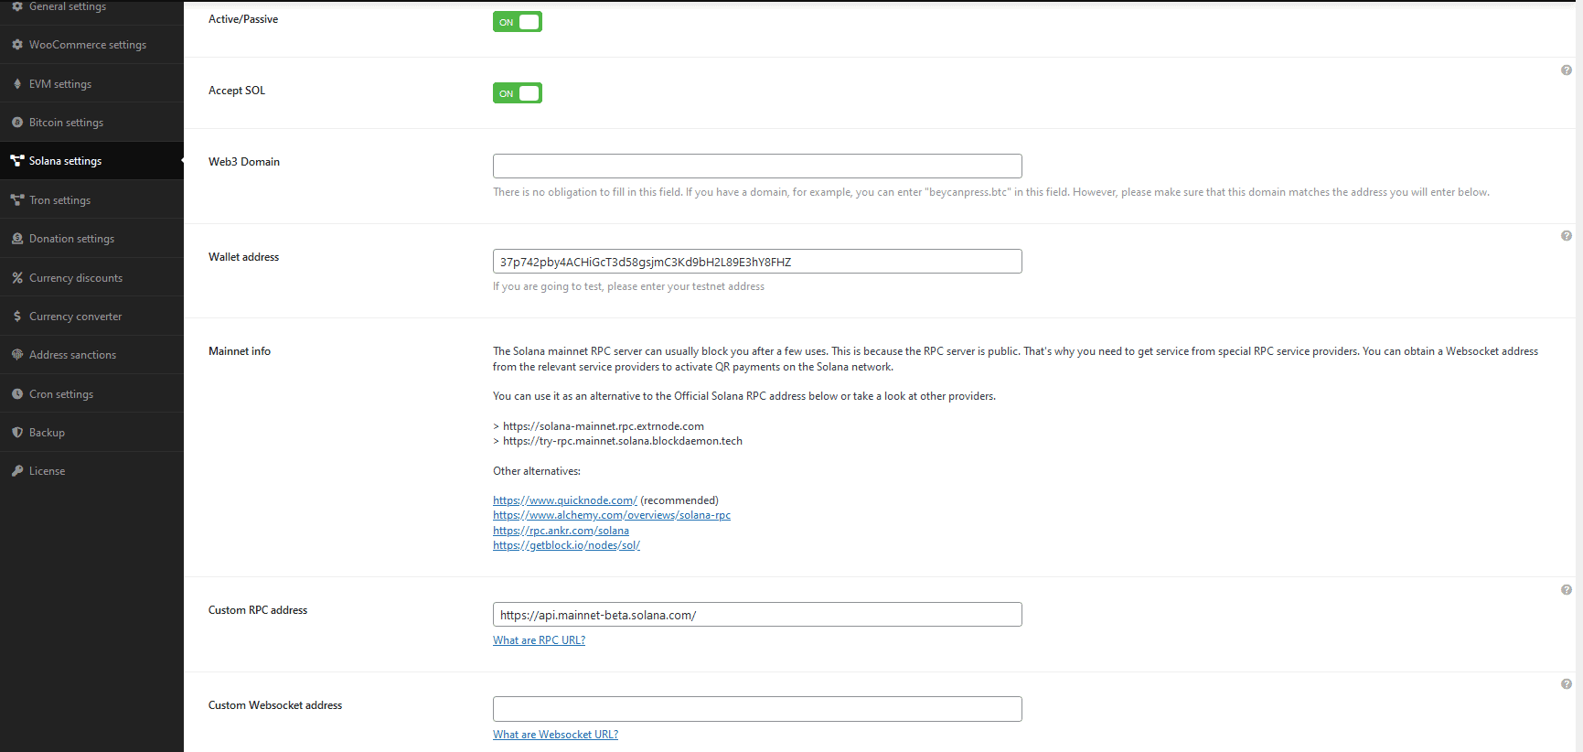The image size is (1583, 752).
Task: Click the Backup shield icon
Action: 17,433
